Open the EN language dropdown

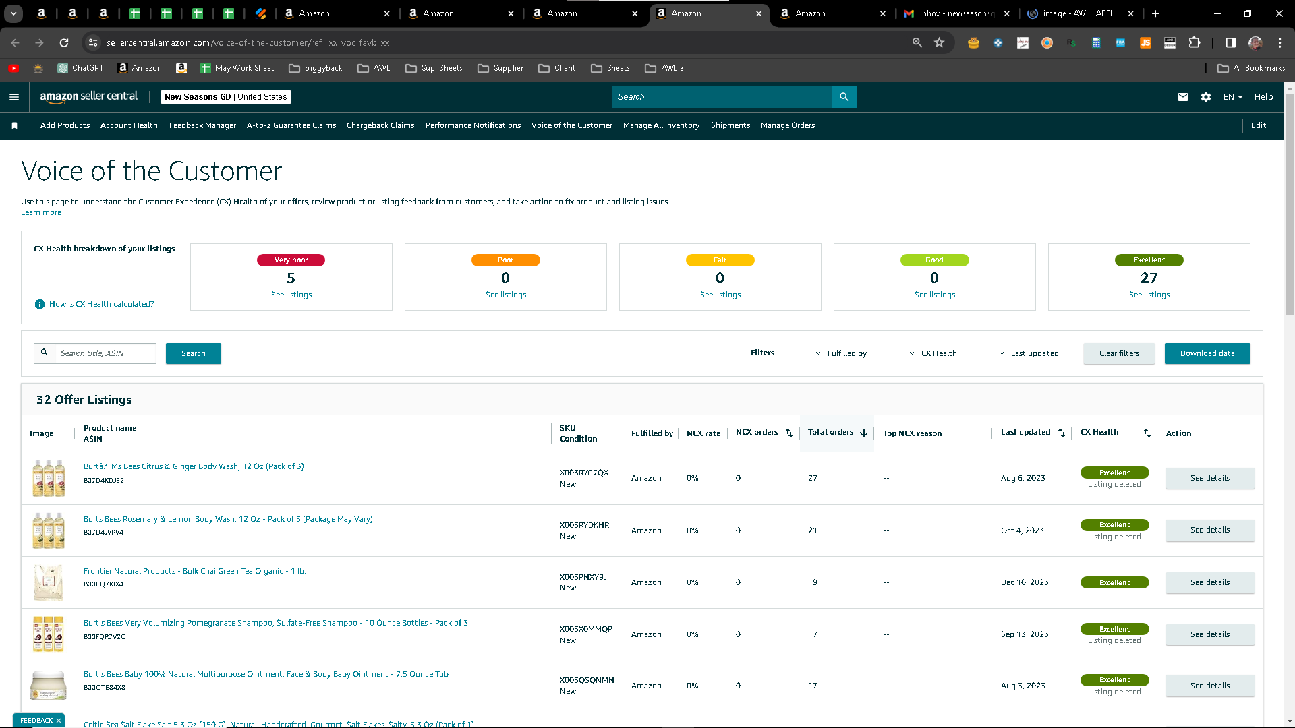pyautogui.click(x=1233, y=97)
